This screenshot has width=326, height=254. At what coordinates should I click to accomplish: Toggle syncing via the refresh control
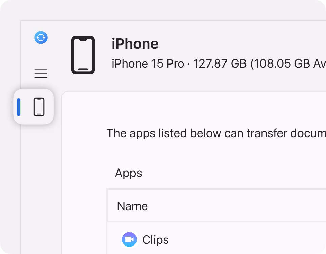tap(41, 38)
